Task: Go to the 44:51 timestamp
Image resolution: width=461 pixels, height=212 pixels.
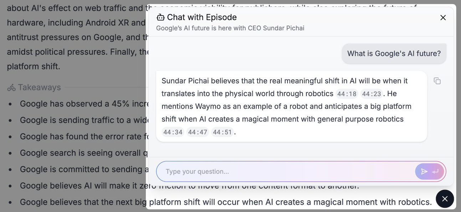Action: pyautogui.click(x=222, y=132)
